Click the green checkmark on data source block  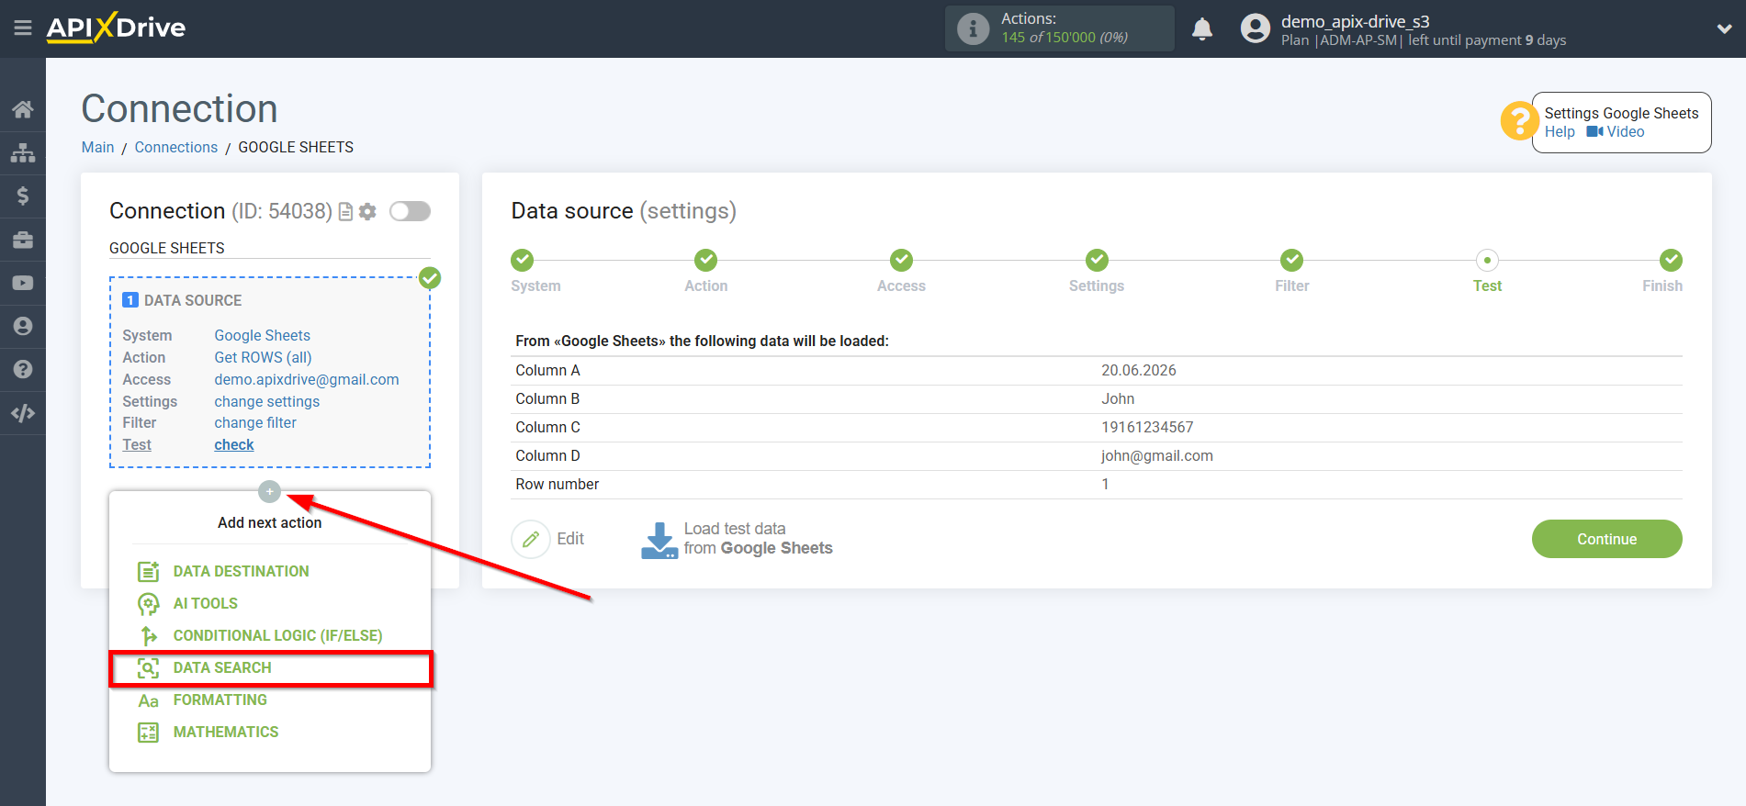(x=430, y=277)
